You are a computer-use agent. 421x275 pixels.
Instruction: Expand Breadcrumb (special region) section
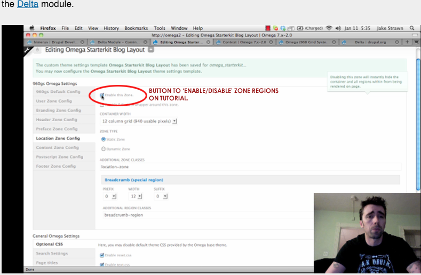pos(134,180)
